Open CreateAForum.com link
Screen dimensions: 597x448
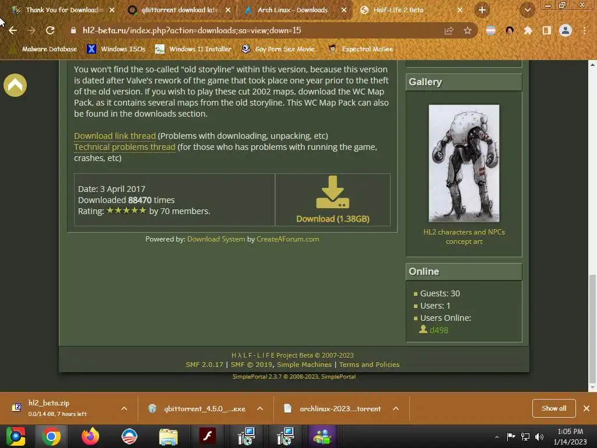(x=288, y=239)
